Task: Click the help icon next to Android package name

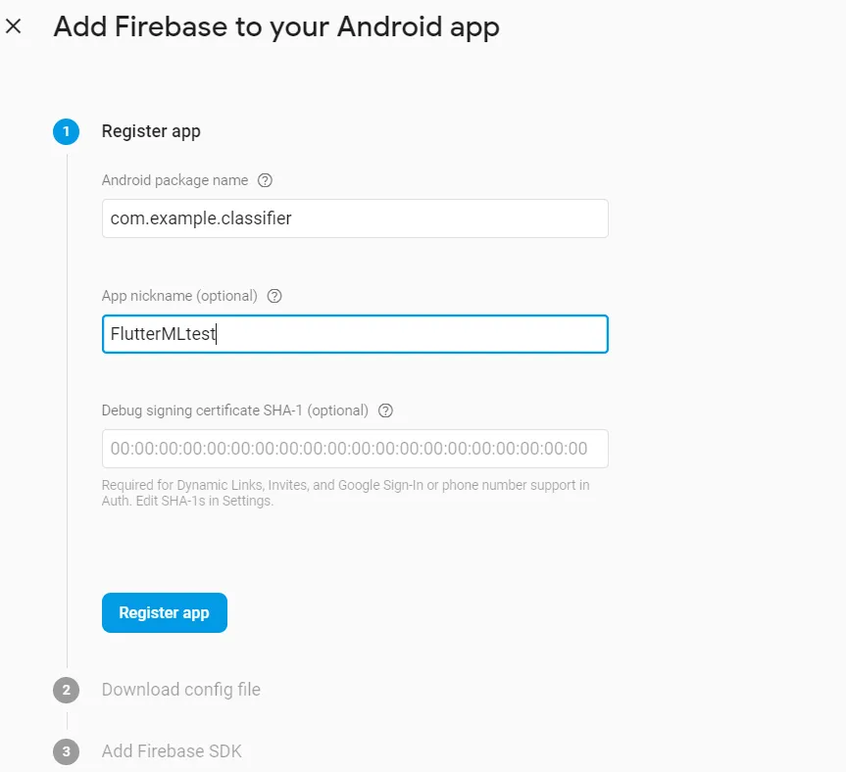Action: click(265, 180)
